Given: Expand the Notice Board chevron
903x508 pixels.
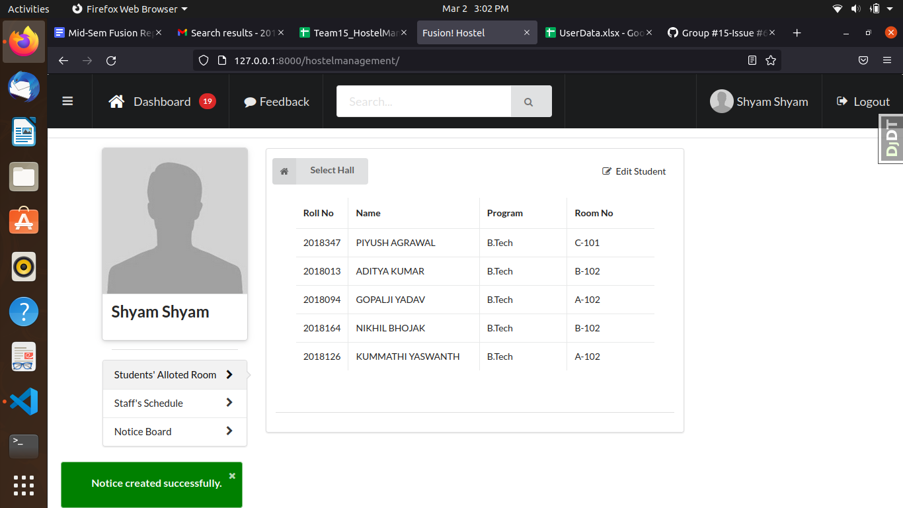Looking at the screenshot, I should 229,431.
